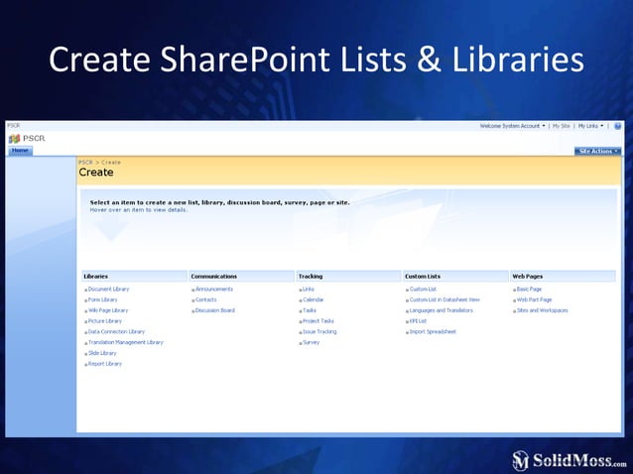Choose Translation Management Library
This screenshot has height=474, width=633.
click(126, 342)
